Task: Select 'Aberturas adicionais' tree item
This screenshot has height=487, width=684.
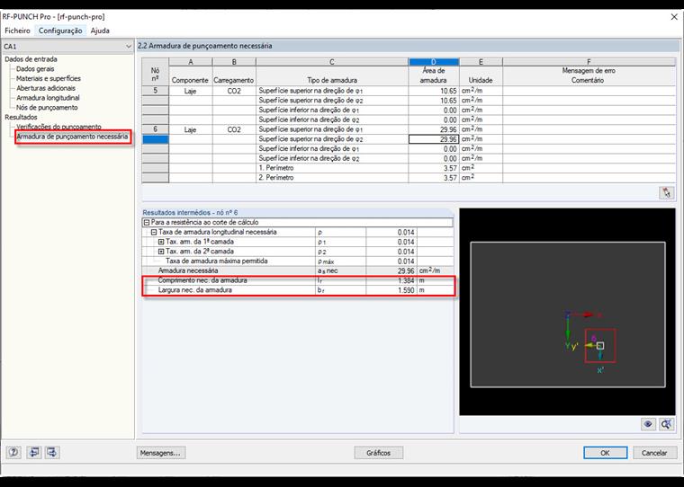Action: pyautogui.click(x=46, y=88)
